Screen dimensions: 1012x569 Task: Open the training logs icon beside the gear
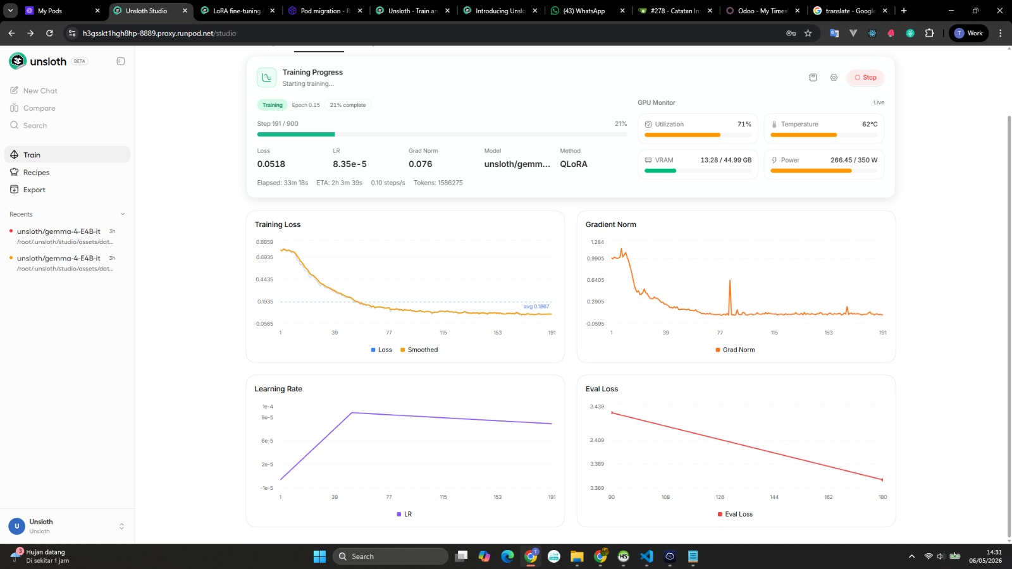tap(813, 77)
